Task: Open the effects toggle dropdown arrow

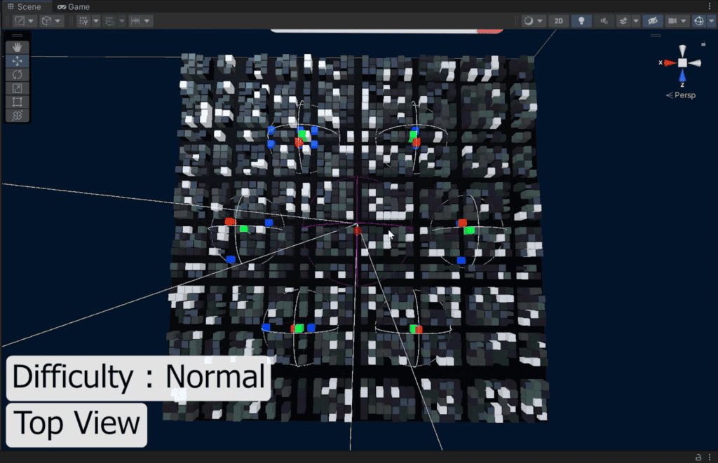Action: (636, 21)
